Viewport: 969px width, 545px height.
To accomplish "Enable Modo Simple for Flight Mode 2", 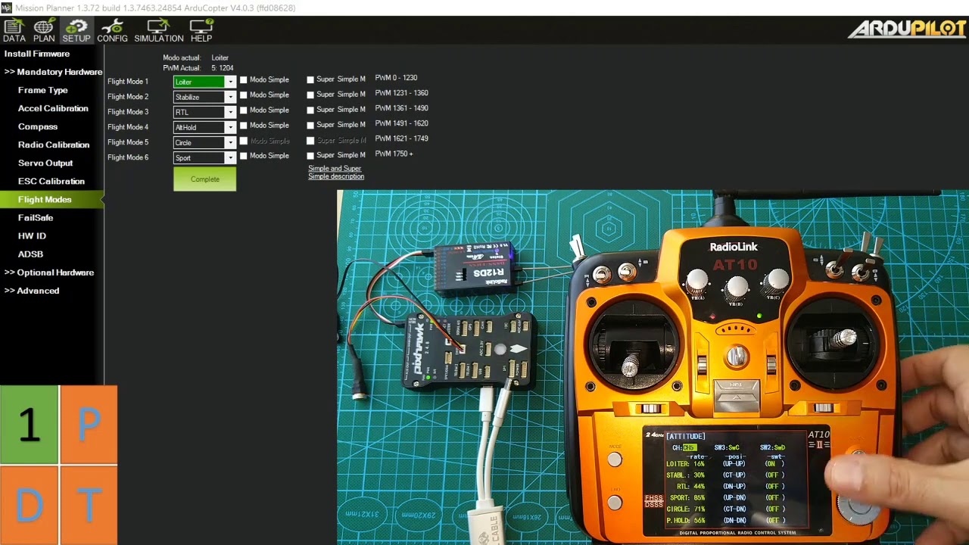I will coord(244,95).
